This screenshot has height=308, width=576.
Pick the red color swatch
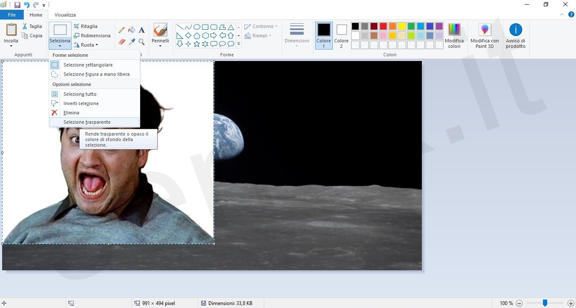coord(383,26)
